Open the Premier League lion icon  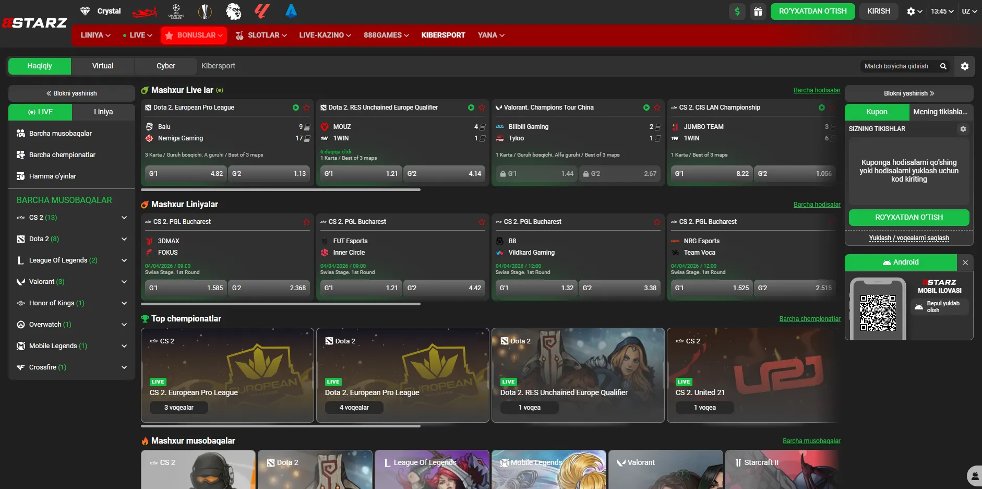point(233,11)
